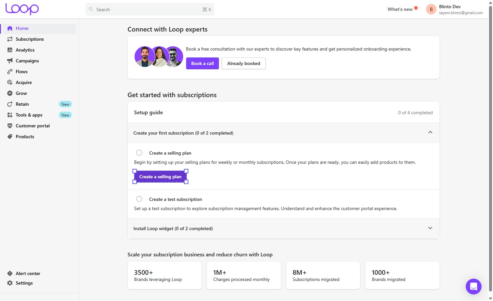The width and height of the screenshot is (493, 301).
Task: Open the Subscriptions sidebar icon
Action: click(10, 39)
